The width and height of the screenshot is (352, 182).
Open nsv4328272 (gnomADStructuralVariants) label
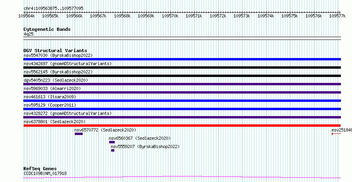click(68, 113)
